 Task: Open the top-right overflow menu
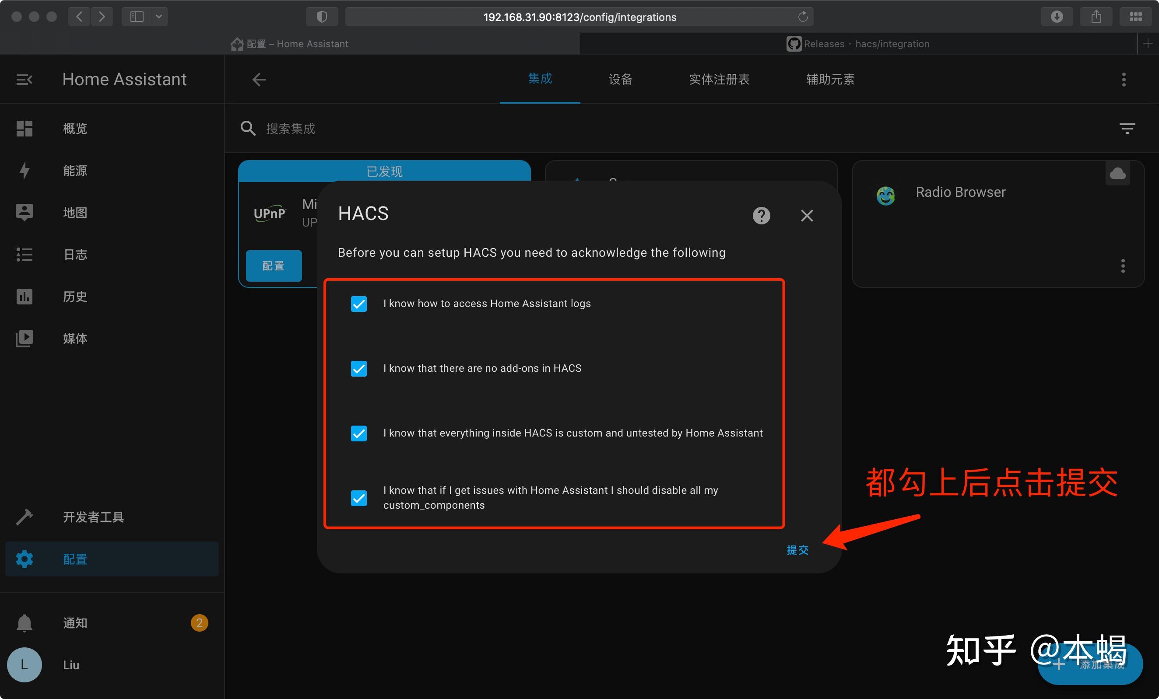tap(1124, 80)
